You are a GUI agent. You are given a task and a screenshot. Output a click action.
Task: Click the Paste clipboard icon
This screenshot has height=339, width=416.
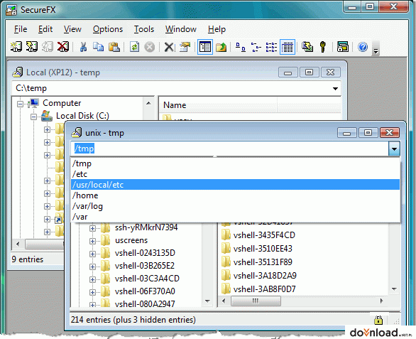click(x=114, y=47)
